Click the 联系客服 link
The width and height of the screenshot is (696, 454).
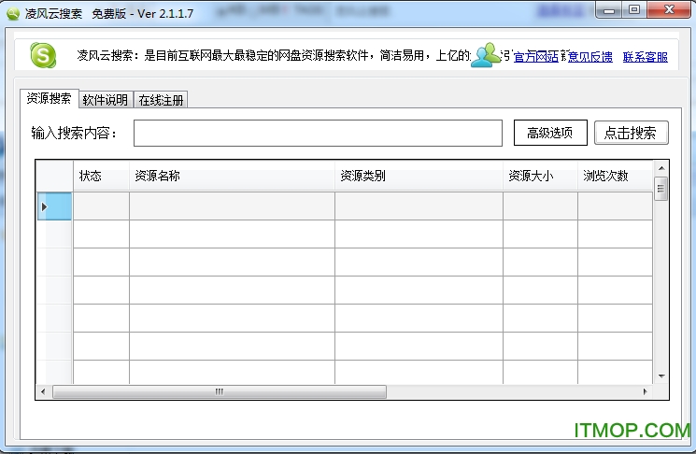point(646,57)
